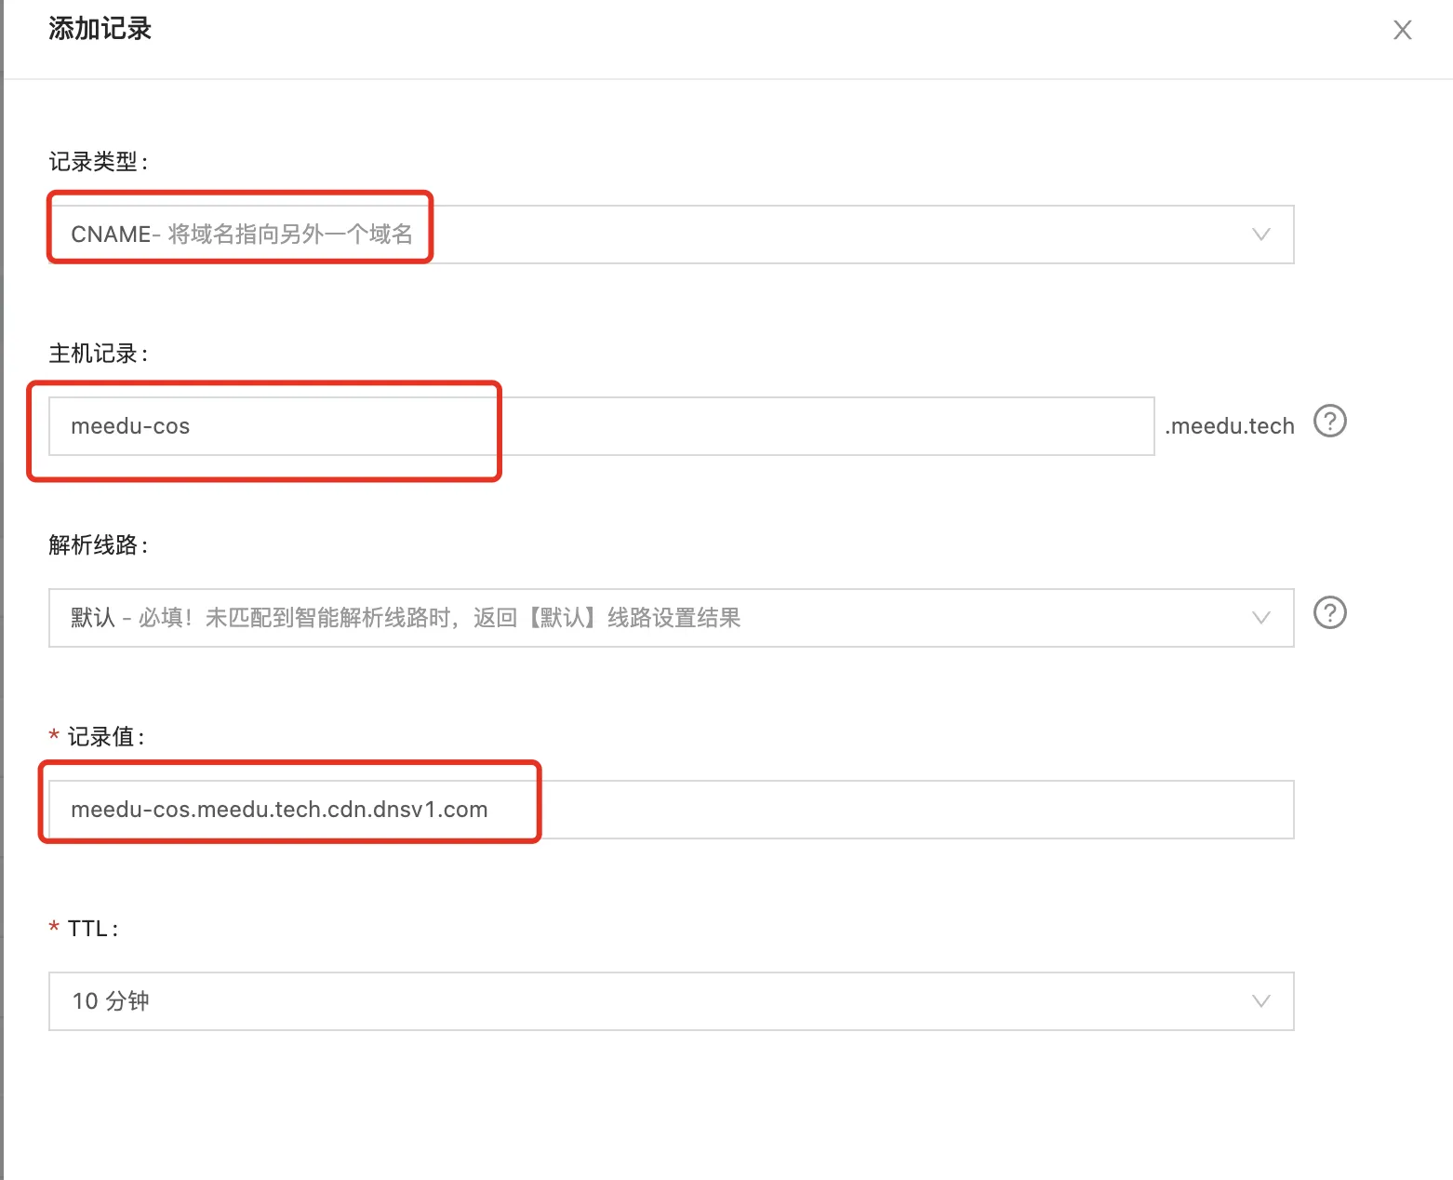Click the 主机记录 input containing meedu-cos
Screen dimensions: 1453x1180
click(601, 426)
